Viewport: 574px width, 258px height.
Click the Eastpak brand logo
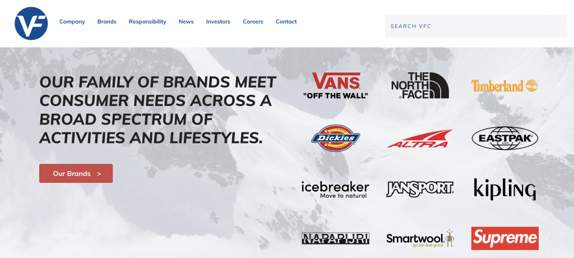point(505,139)
